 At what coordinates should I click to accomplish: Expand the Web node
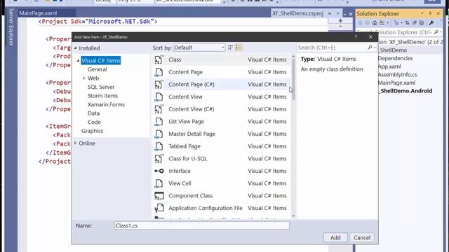tap(84, 78)
